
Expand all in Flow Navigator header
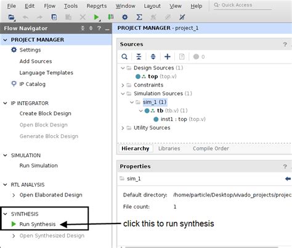[91, 28]
